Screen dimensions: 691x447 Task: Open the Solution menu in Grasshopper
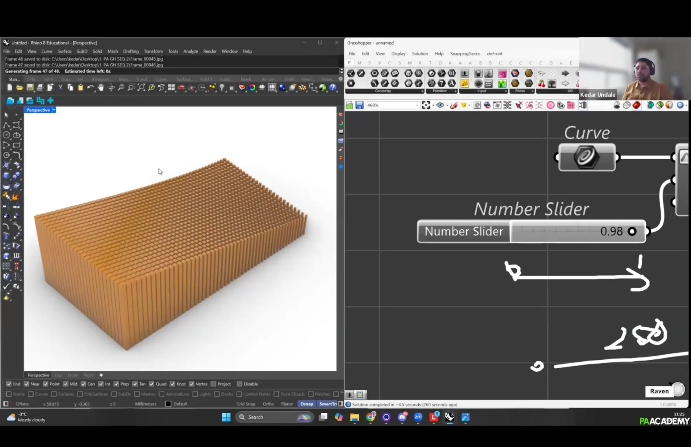[x=419, y=53]
